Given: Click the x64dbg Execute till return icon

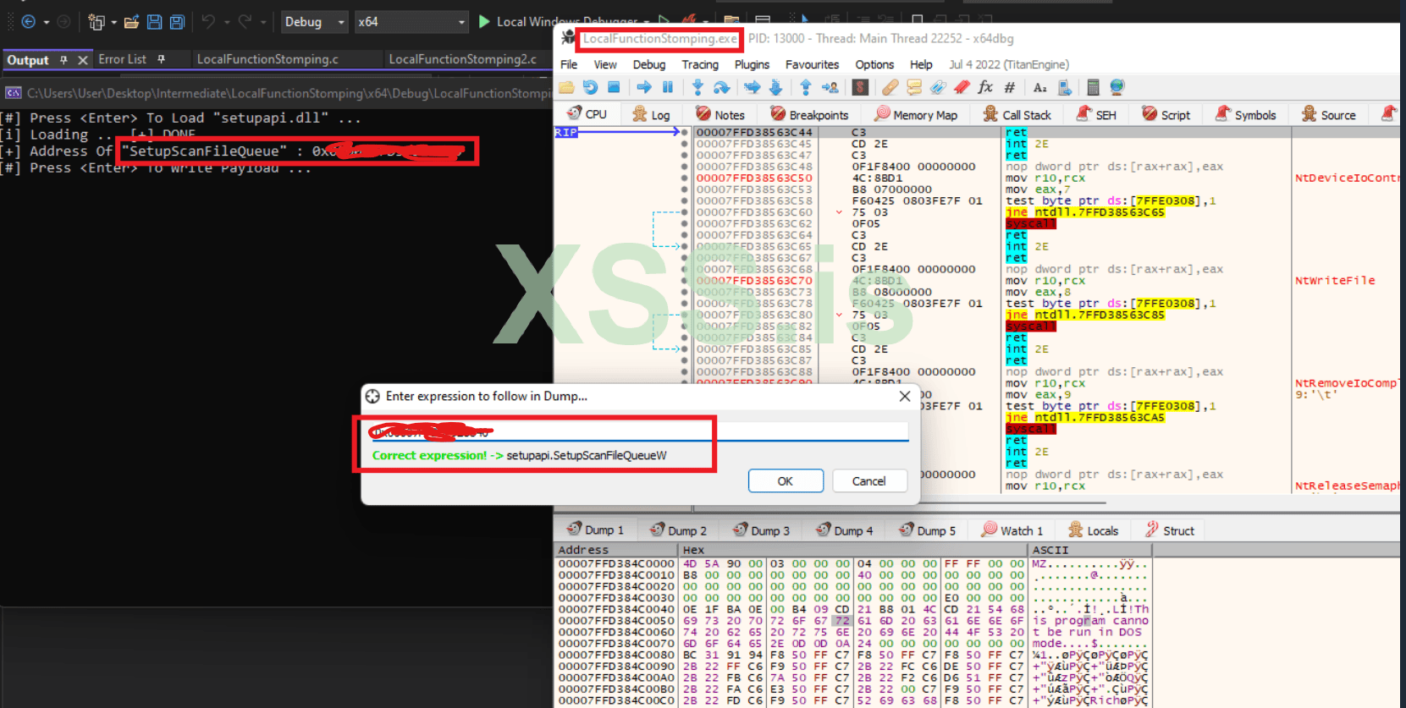Looking at the screenshot, I should 806,87.
